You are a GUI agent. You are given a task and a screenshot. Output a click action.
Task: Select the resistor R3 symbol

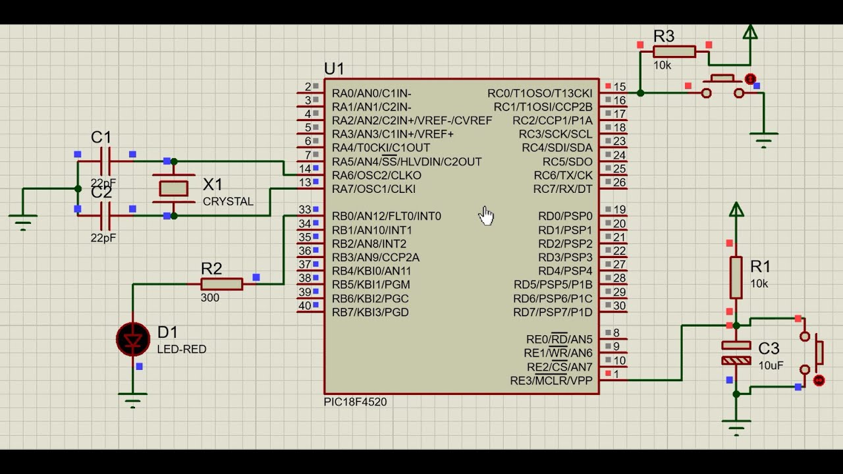[674, 51]
